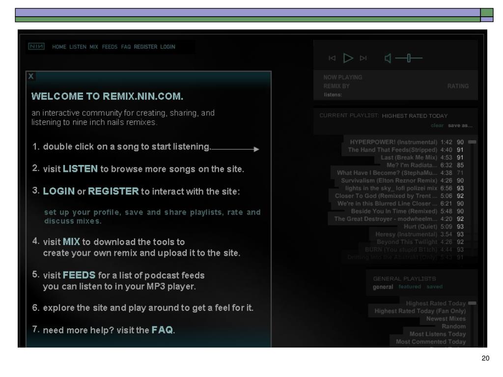Image resolution: width=503 pixels, height=377 pixels.
Task: Click the current playlist scrollbar thumb
Action: [x=472, y=142]
